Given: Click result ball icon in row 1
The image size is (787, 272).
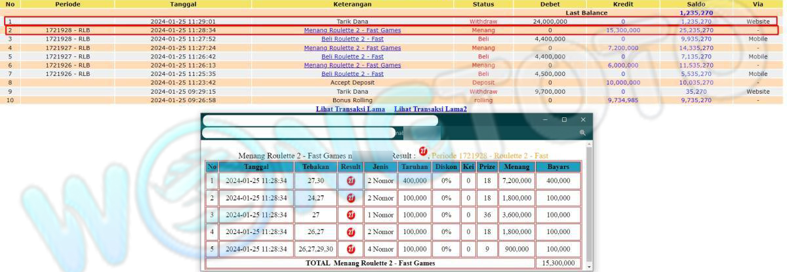Looking at the screenshot, I should click(x=351, y=180).
